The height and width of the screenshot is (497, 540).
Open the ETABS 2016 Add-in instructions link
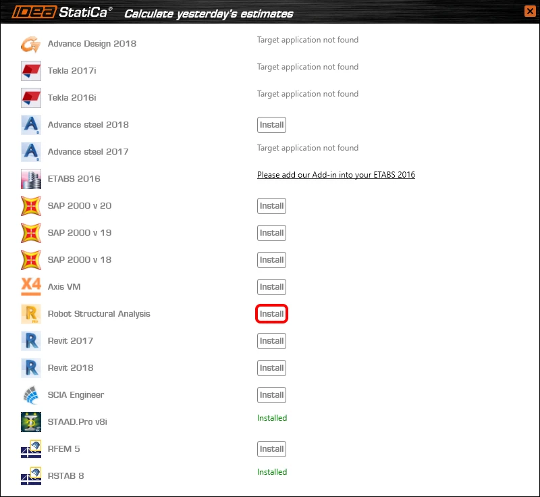coord(335,175)
